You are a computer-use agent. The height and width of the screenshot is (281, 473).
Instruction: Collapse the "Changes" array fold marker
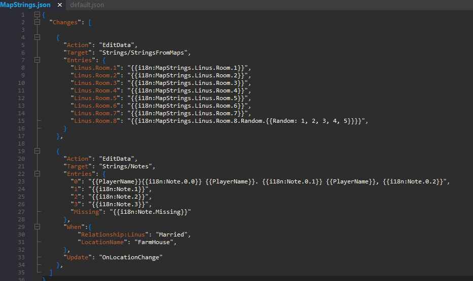click(x=37, y=22)
